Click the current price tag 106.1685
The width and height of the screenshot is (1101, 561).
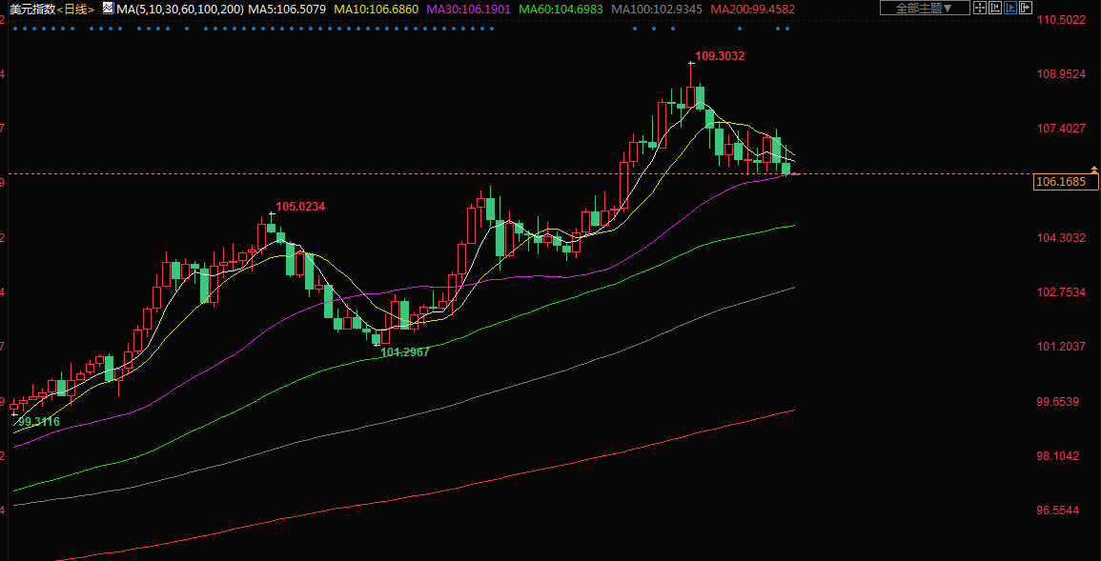tap(1060, 181)
